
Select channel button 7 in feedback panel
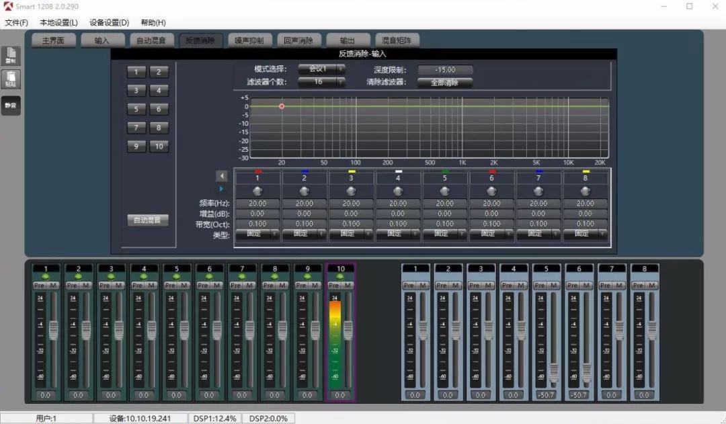pyautogui.click(x=136, y=128)
